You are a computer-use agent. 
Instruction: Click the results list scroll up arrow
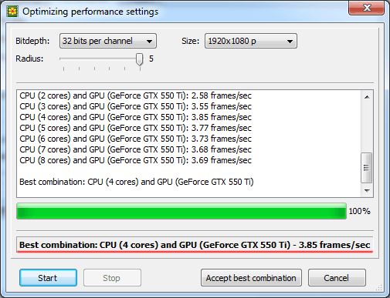[367, 97]
